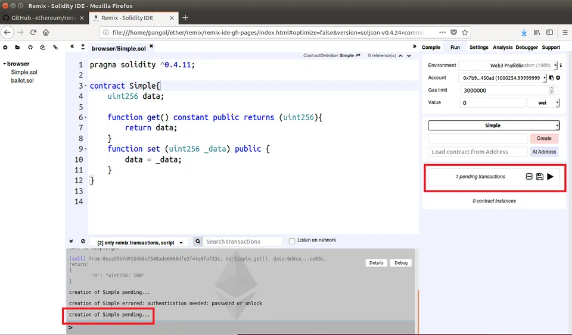Image resolution: width=572 pixels, height=335 pixels.
Task: Bookmark this page star icon
Action: pyautogui.click(x=465, y=32)
